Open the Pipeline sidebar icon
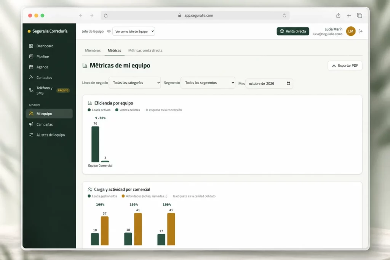Screen dimensions: 390x260 pyautogui.click(x=31, y=56)
